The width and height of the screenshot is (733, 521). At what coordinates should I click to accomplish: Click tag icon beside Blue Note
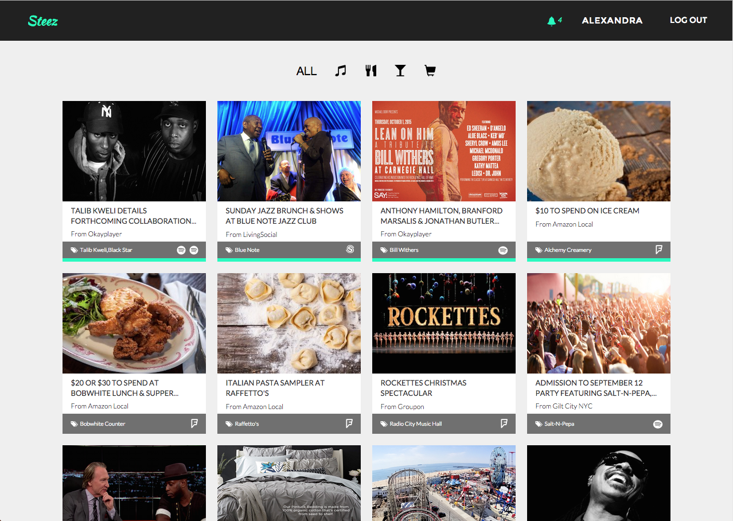(229, 250)
